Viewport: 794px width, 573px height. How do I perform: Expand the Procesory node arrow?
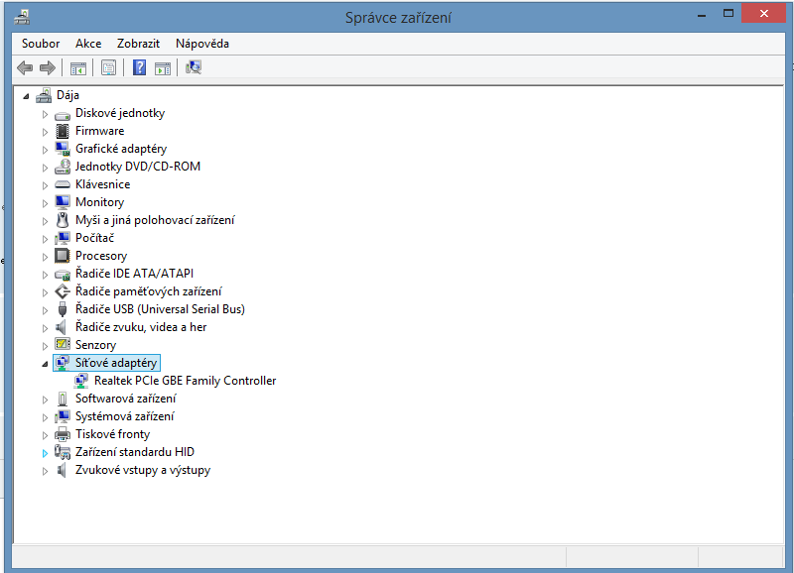[x=45, y=257]
